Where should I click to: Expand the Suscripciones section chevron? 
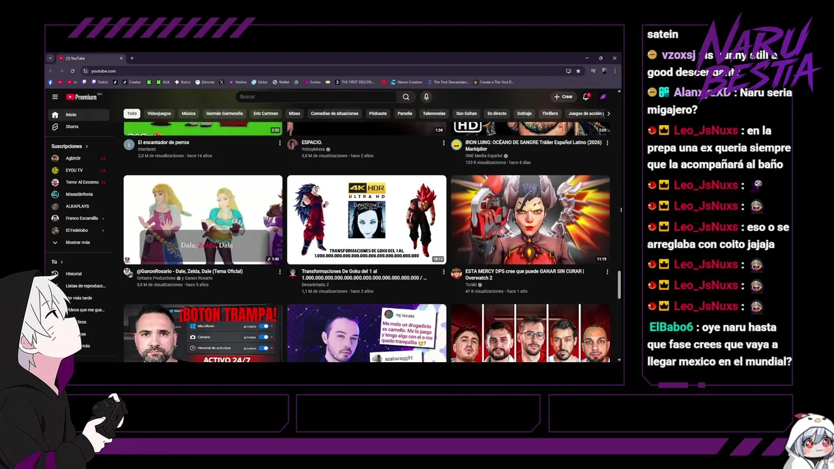point(87,147)
